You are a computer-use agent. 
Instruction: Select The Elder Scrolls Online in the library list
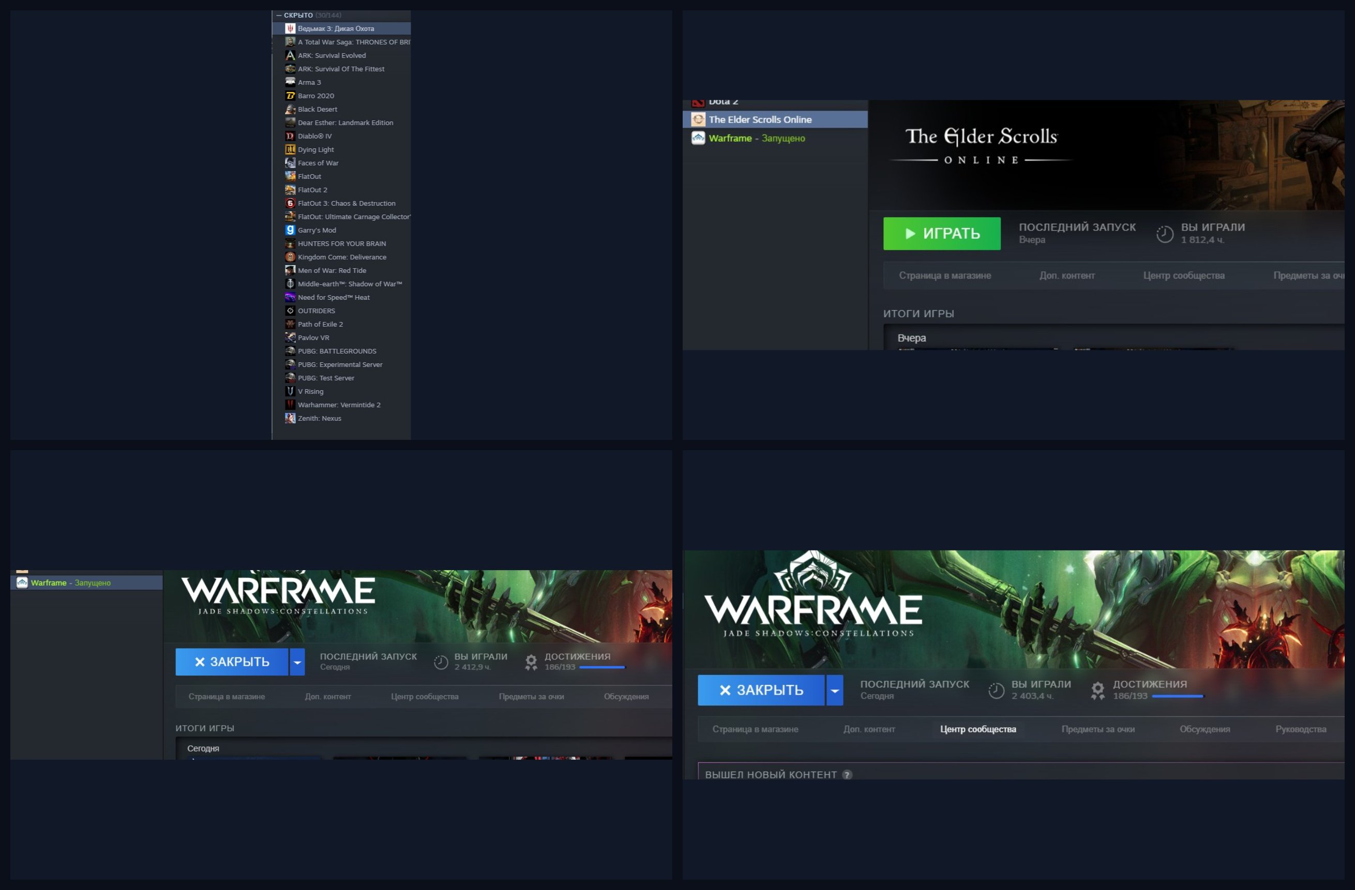tap(775, 119)
